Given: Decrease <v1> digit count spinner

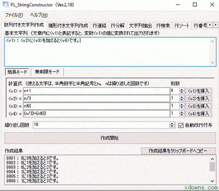Looking at the screenshot, I should (x=182, y=92).
